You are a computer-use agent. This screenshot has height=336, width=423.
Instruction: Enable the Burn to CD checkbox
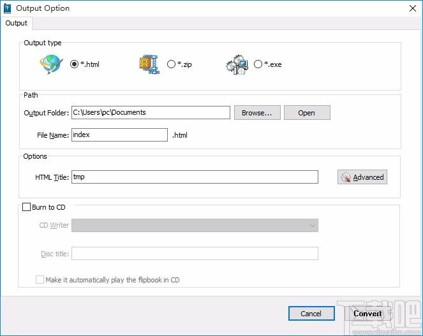[26, 207]
